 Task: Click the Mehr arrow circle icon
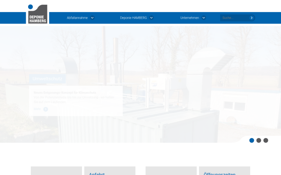click(x=45, y=109)
